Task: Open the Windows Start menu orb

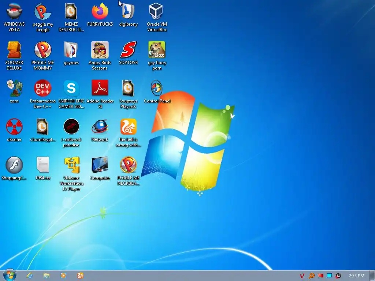Action: pos(10,275)
